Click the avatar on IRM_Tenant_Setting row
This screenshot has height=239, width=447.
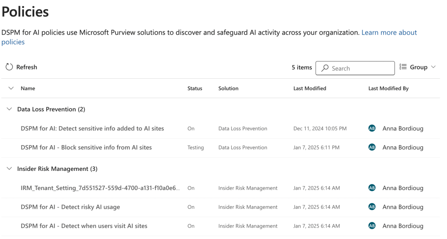[372, 188]
